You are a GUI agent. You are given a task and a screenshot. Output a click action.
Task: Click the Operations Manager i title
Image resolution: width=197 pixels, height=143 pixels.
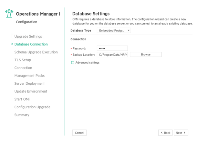coord(38,14)
